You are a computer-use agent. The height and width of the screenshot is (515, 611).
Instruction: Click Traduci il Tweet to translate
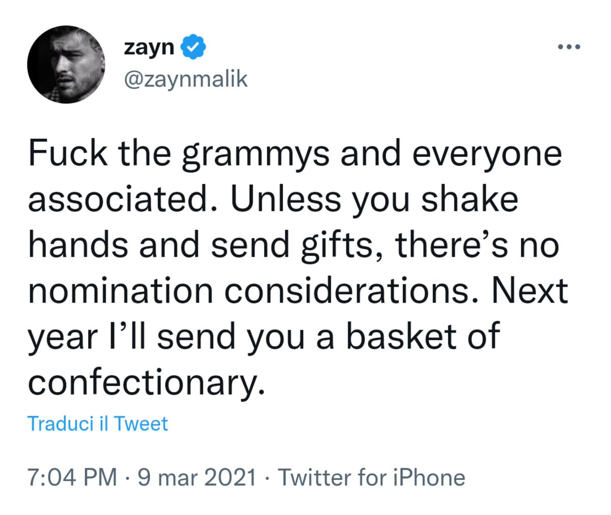point(97,424)
